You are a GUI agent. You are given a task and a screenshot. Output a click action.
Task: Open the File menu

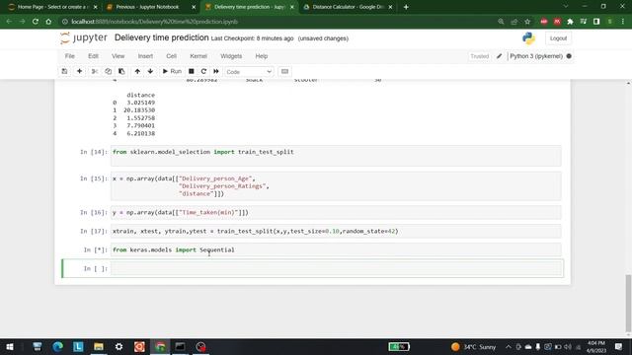(70, 56)
